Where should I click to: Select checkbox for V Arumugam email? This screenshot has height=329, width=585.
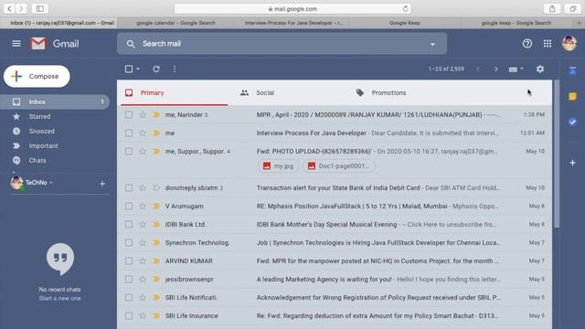pos(129,206)
